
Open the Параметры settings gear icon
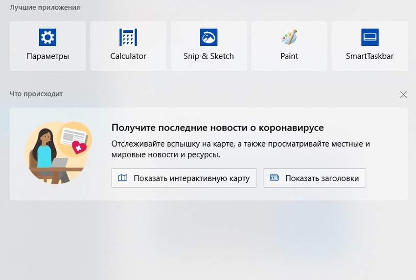click(47, 37)
